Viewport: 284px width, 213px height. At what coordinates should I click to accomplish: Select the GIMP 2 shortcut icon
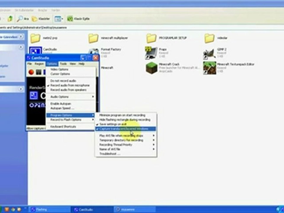[209, 54]
